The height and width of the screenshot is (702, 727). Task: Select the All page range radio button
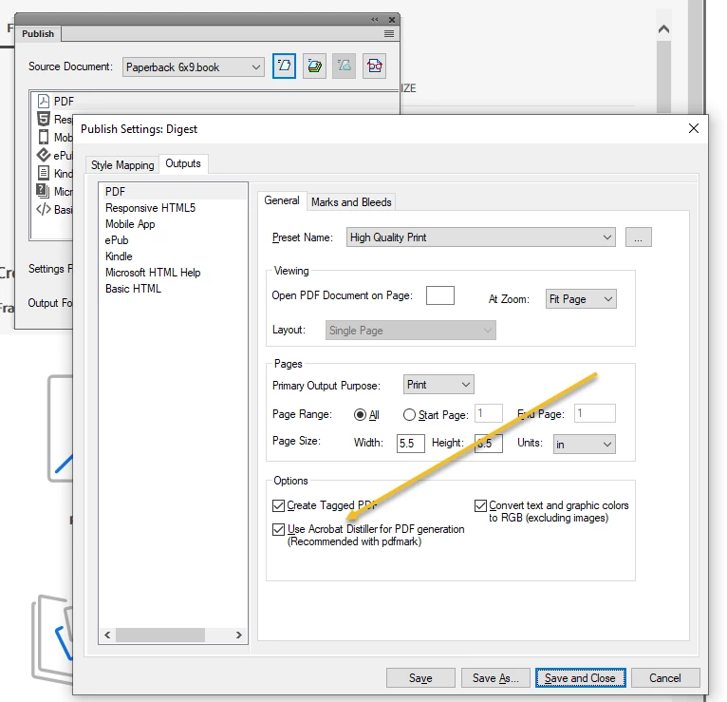[x=360, y=414]
